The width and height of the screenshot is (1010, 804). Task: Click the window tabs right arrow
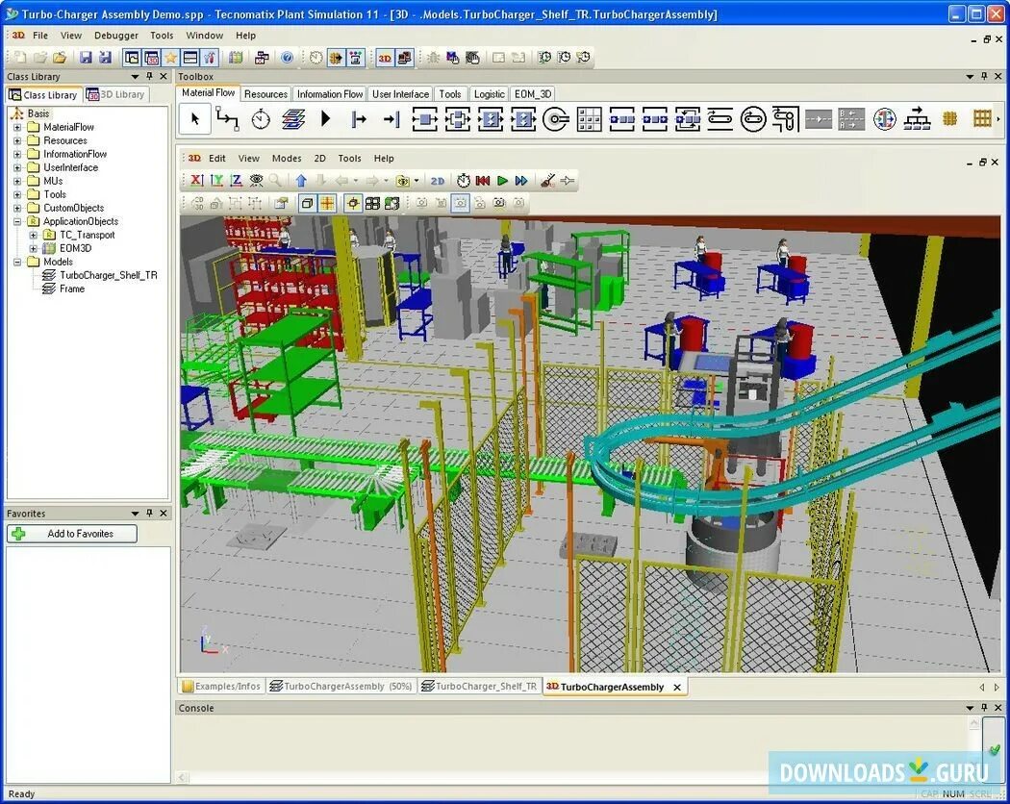click(997, 688)
